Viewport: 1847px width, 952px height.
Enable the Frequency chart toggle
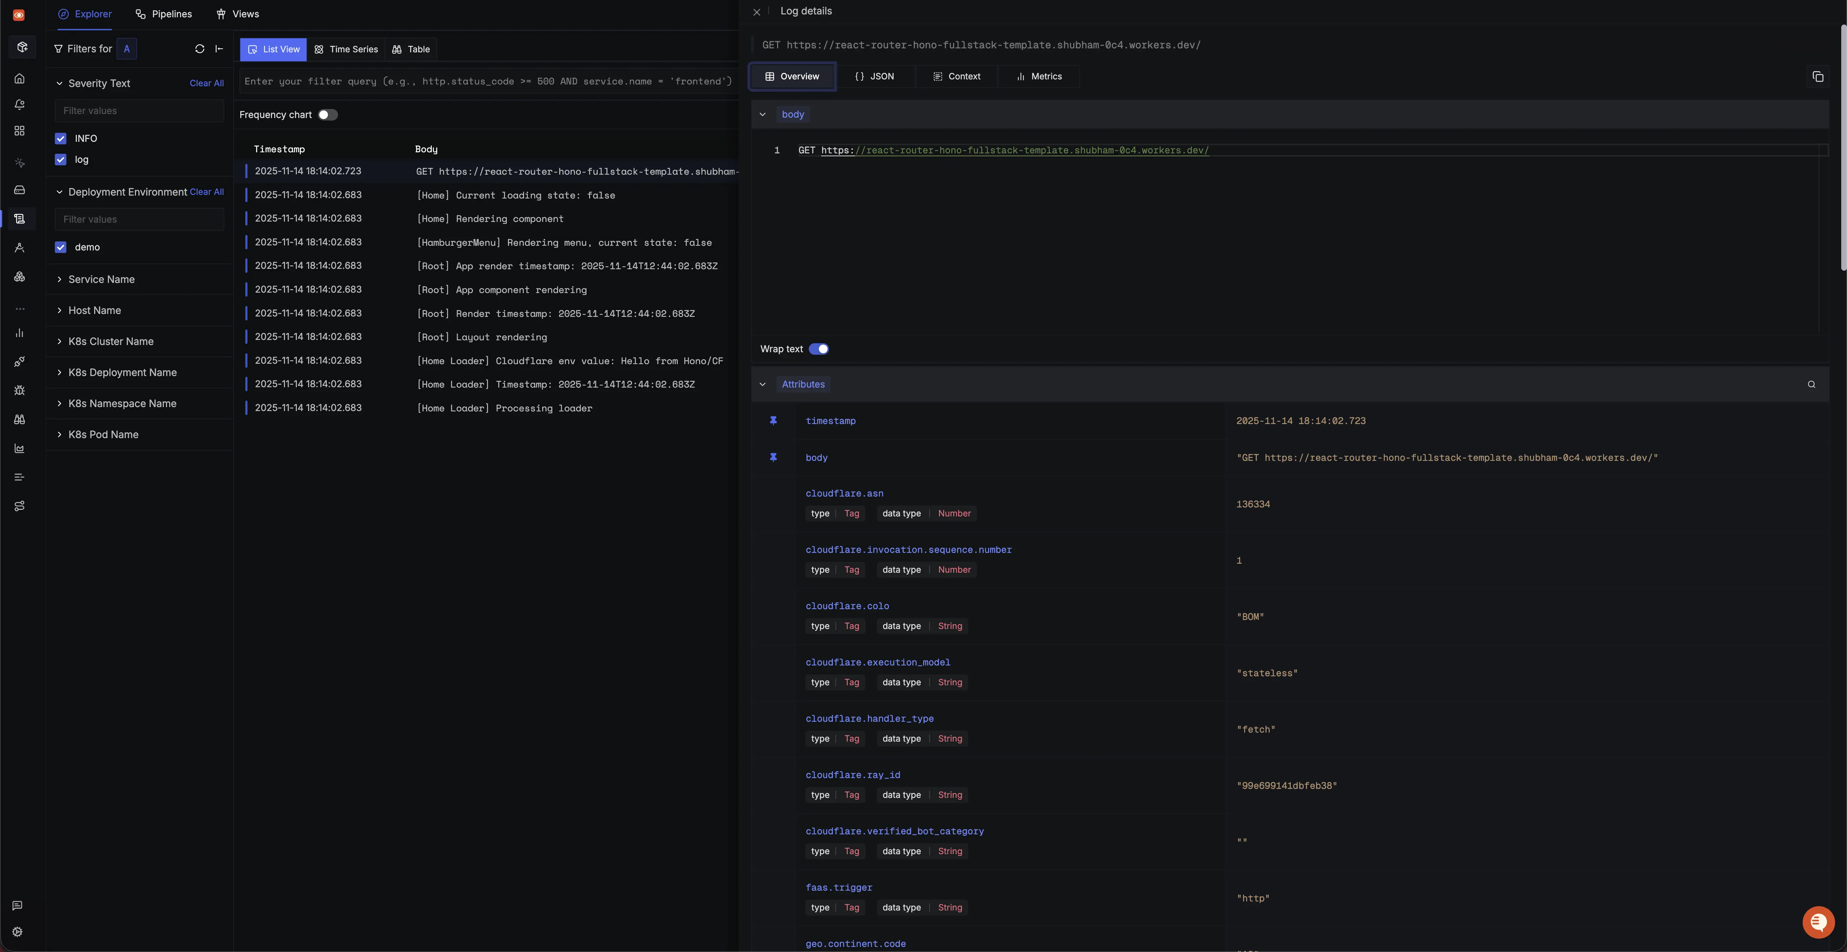tap(328, 115)
